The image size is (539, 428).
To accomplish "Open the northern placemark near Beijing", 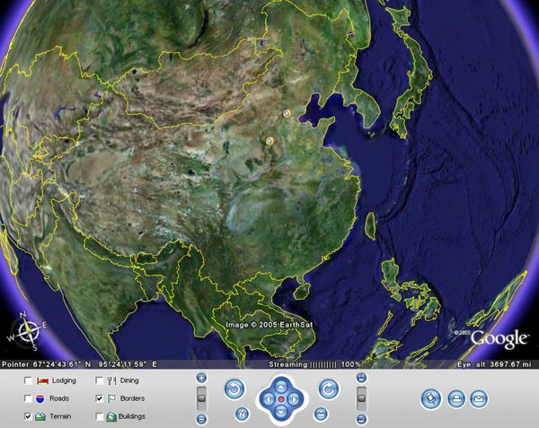I will point(287,113).
